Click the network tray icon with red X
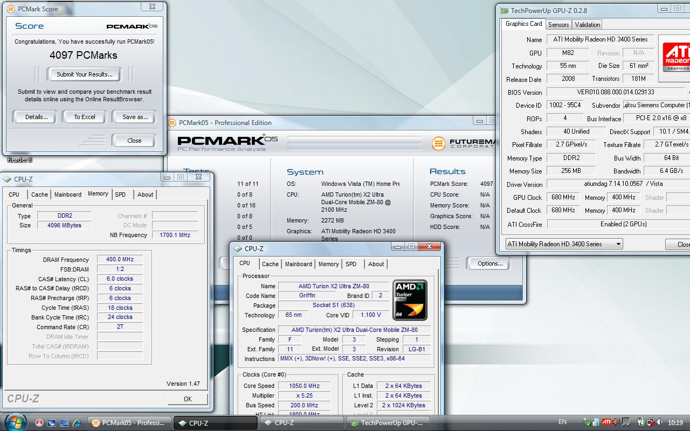Viewport: 690px width, 431px height. click(x=651, y=422)
